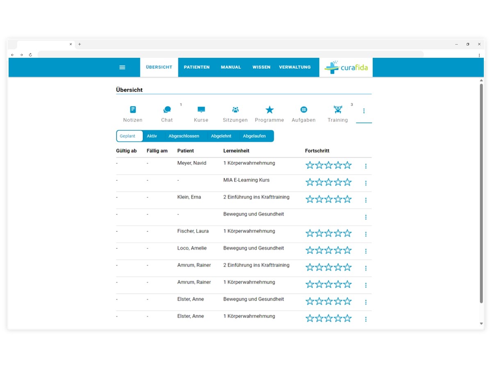Viewport: 492px width, 369px height.
Task: Open the hamburger navigation menu
Action: coord(122,67)
